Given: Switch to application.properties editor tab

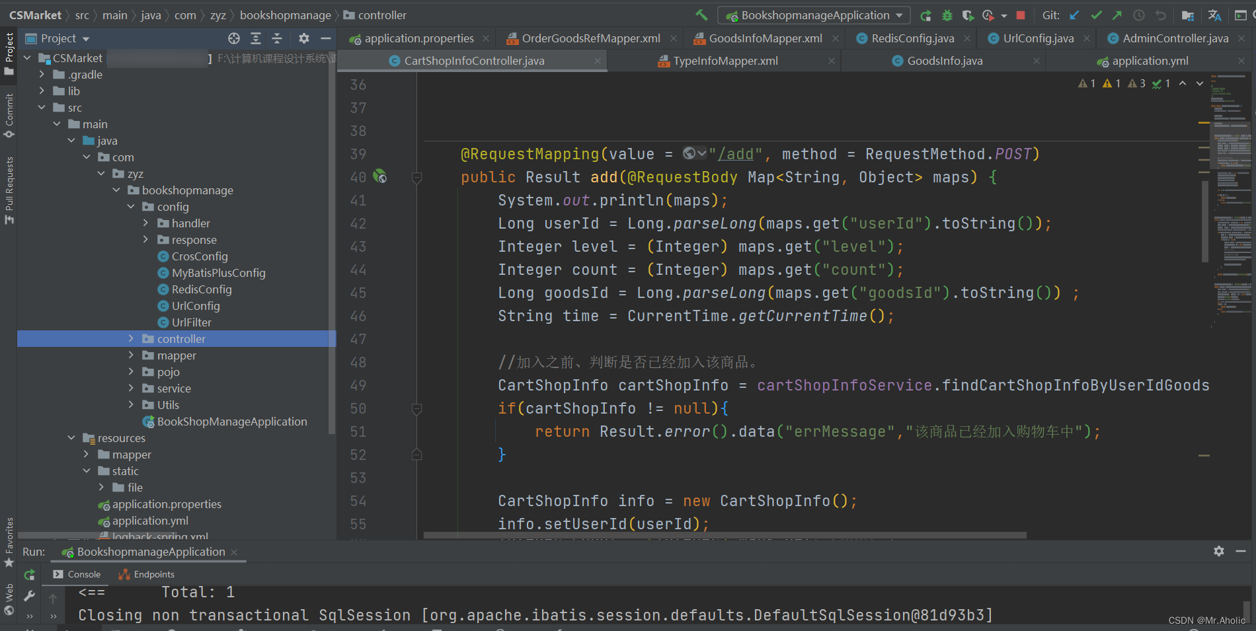Looking at the screenshot, I should (x=419, y=38).
